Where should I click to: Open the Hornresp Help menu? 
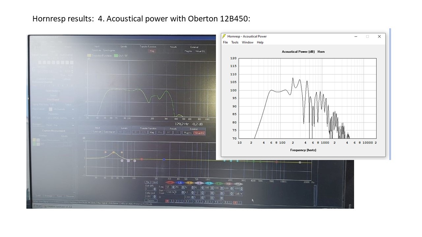(260, 42)
